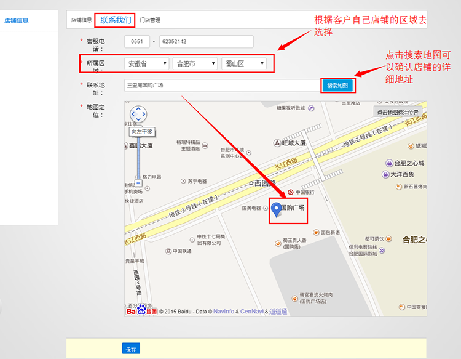
Task: Click the 联系地址 address input field
Action: 221,86
